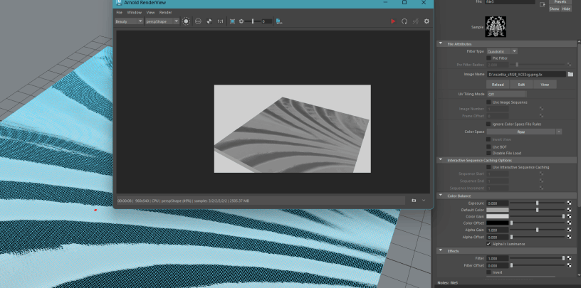Click the snapshot camera icon in the RenderView status bar

(414, 201)
